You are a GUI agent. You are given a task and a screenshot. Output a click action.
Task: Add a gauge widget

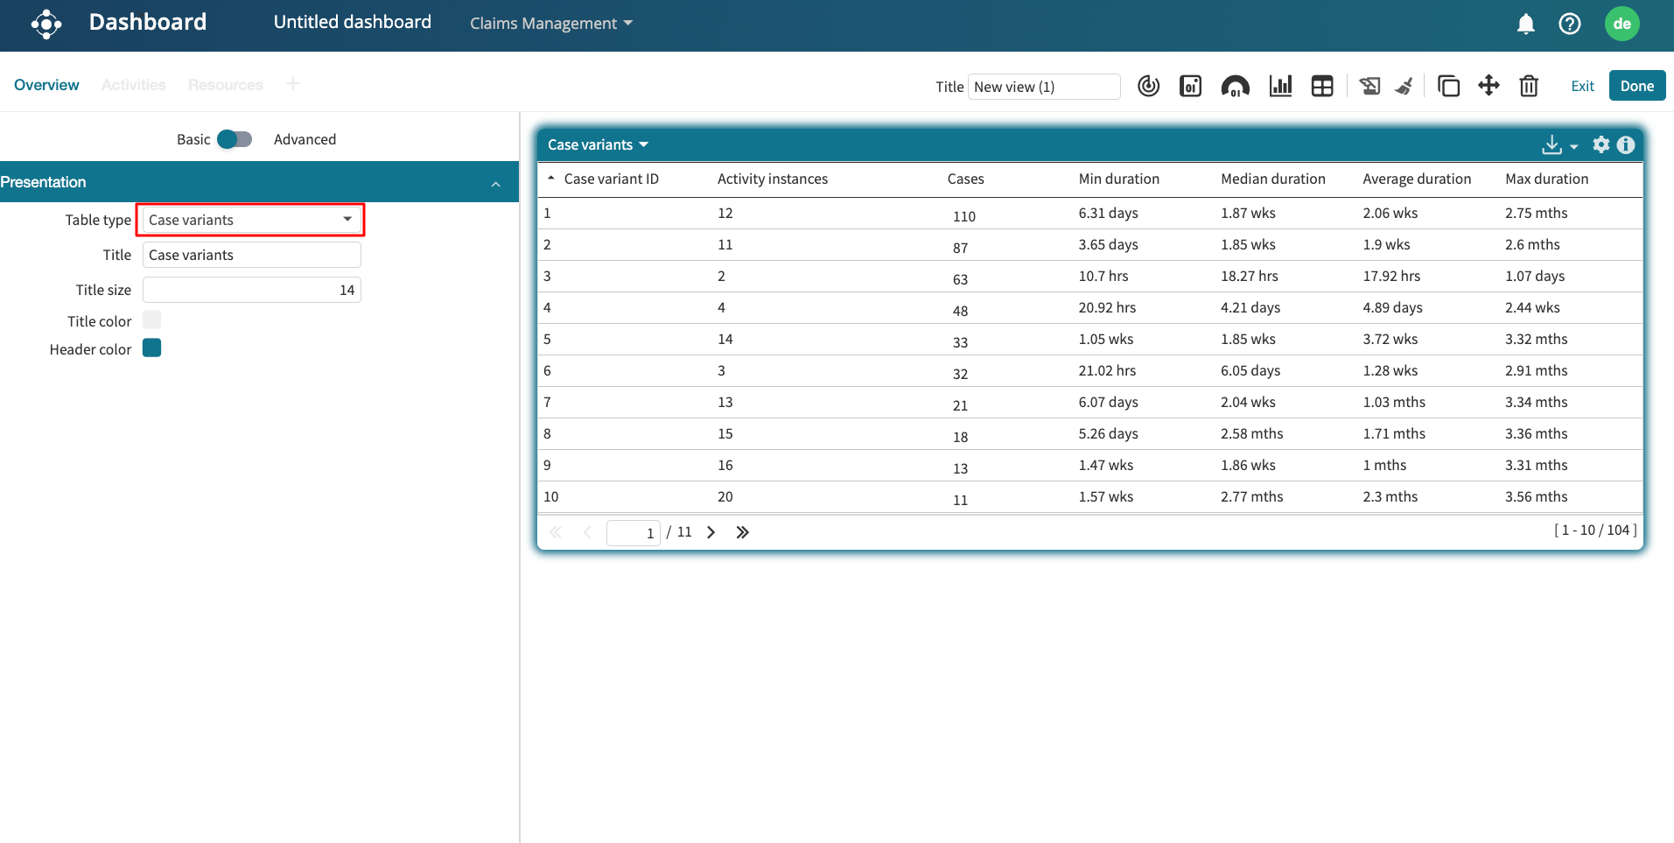(x=1235, y=86)
